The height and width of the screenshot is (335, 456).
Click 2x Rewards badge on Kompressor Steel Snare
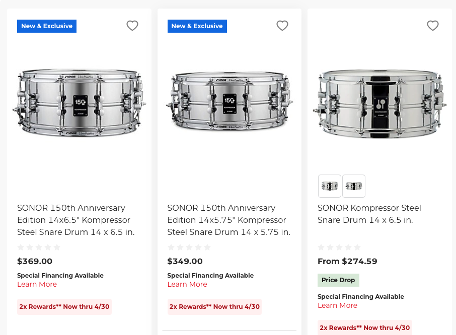(364, 327)
